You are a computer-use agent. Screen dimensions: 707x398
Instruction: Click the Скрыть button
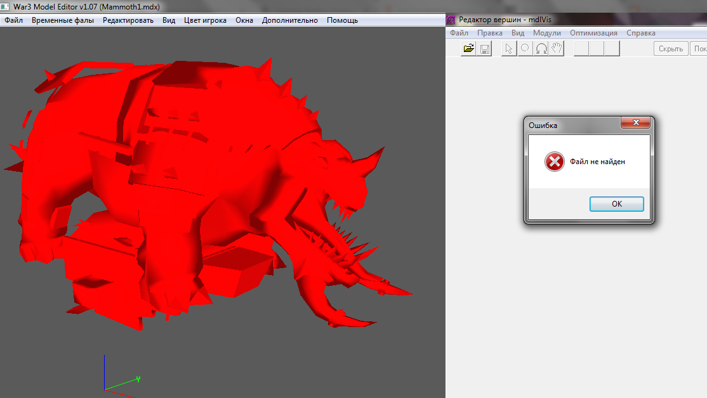[671, 49]
